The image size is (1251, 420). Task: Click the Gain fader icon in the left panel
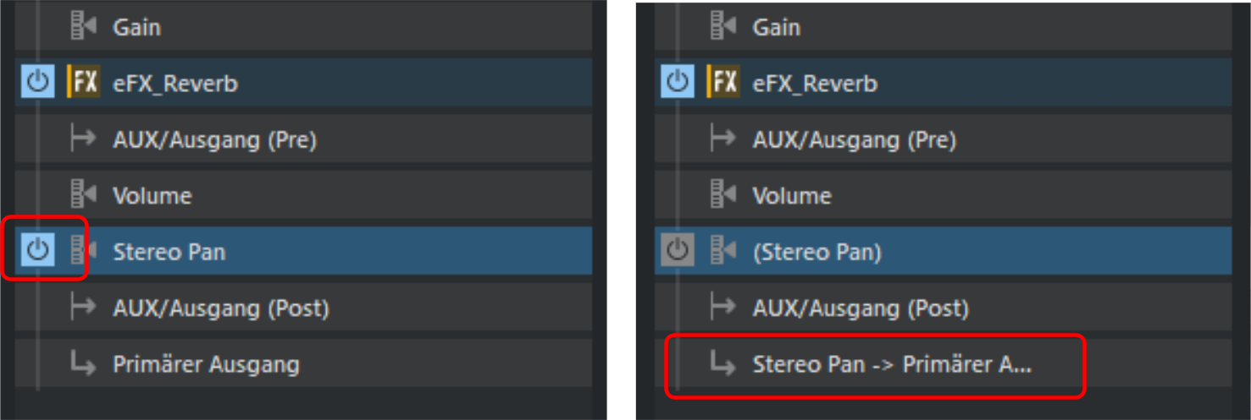[83, 27]
